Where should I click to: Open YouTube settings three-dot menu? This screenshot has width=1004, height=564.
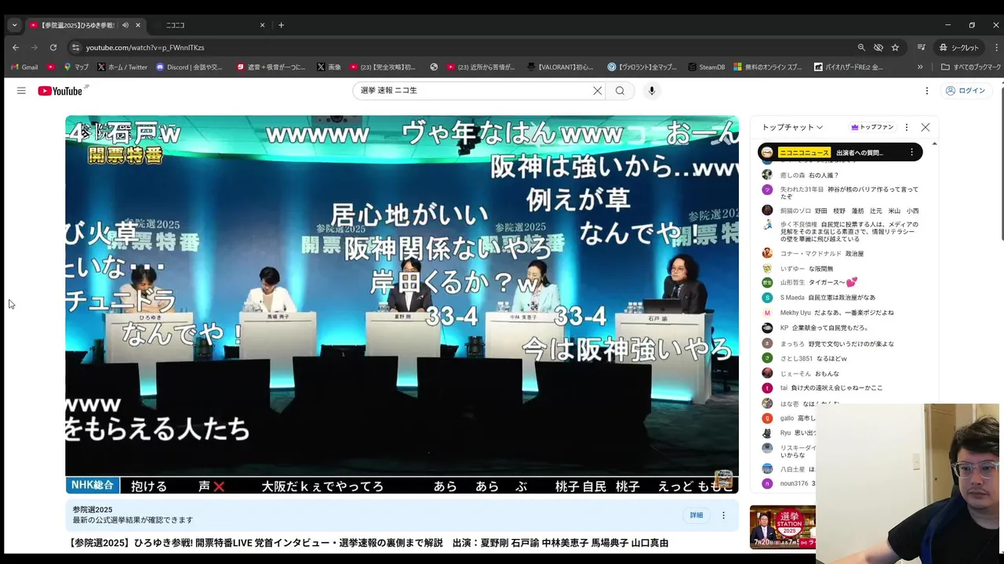[926, 91]
